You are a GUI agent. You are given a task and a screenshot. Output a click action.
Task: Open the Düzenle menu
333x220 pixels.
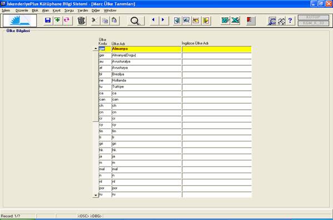coord(22,11)
